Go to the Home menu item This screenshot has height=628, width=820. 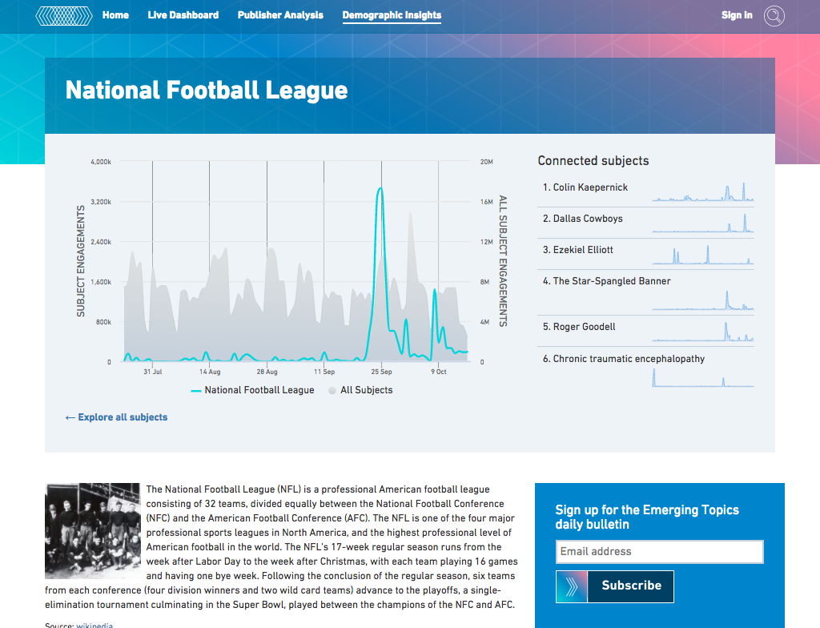pyautogui.click(x=115, y=15)
